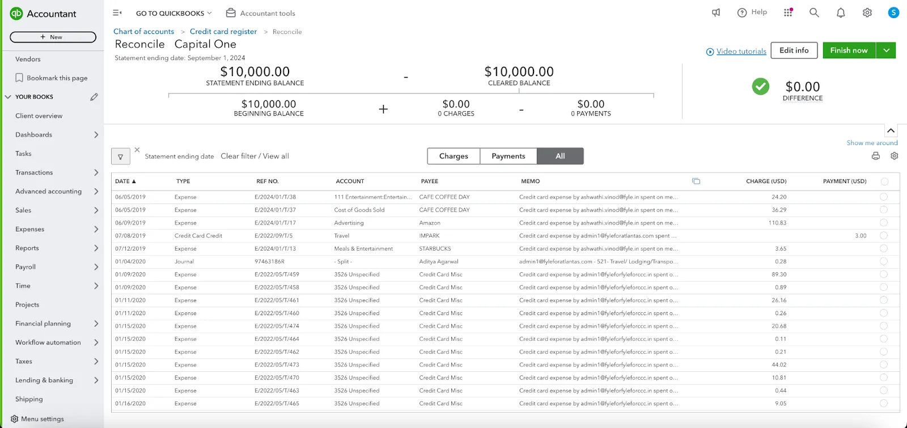Viewport: 907px width, 428px height.
Task: Expand the Lending & banking submenu
Action: [x=96, y=380]
